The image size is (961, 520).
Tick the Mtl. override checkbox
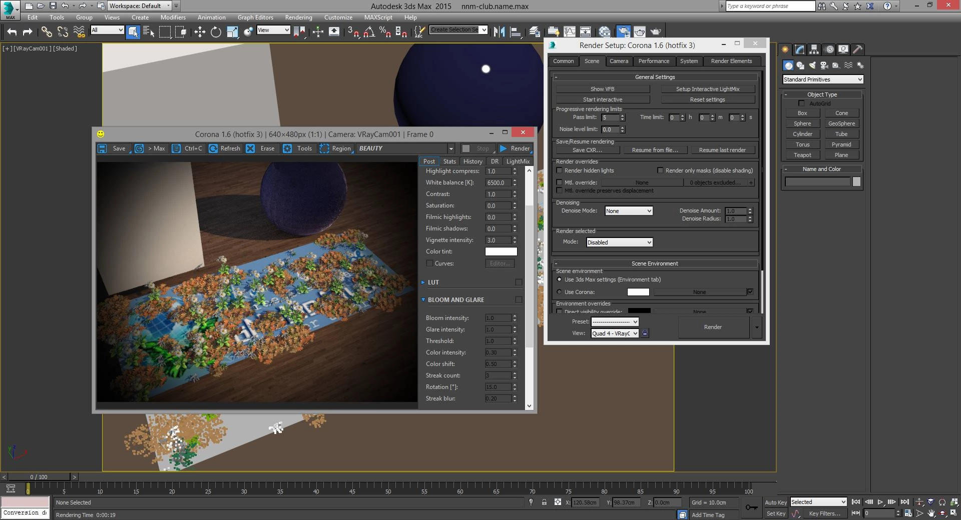[560, 182]
